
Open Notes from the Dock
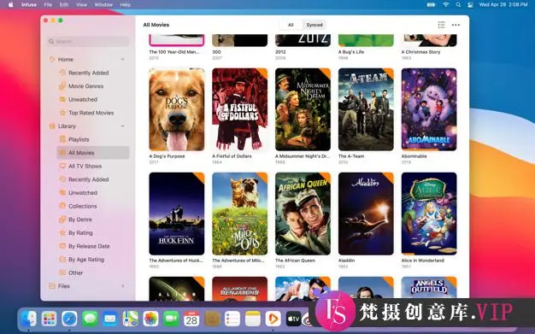pos(252,319)
